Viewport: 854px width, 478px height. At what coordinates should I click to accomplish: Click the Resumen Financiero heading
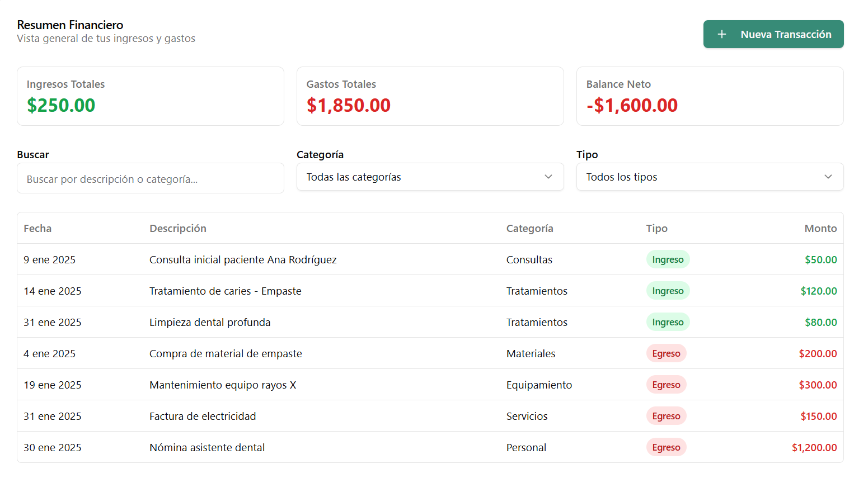pos(70,25)
